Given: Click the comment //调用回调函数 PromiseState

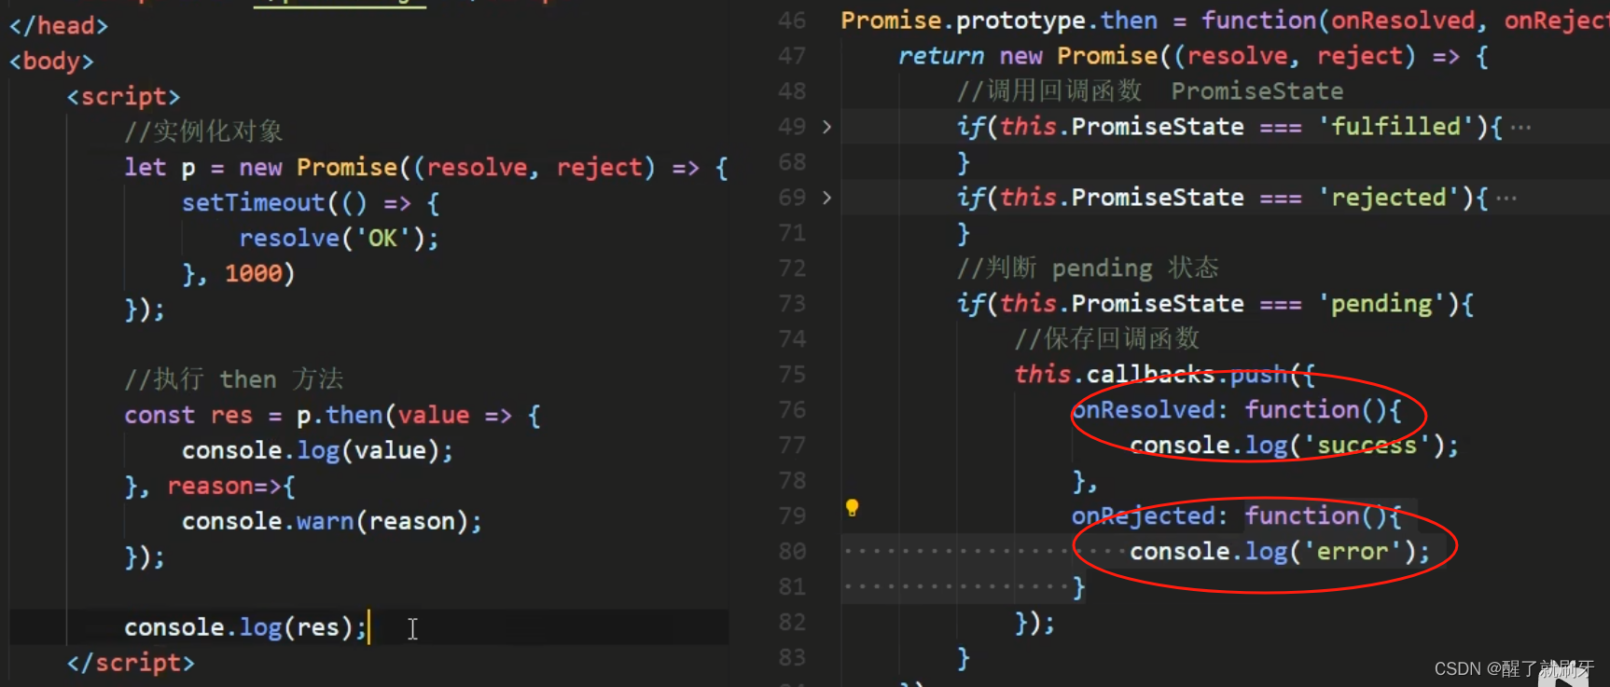Looking at the screenshot, I should pos(1149,91).
